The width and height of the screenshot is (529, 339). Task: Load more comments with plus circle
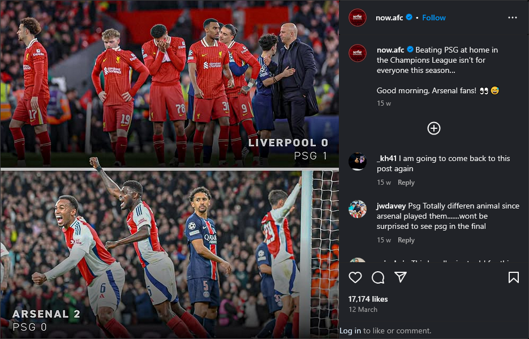(x=434, y=128)
